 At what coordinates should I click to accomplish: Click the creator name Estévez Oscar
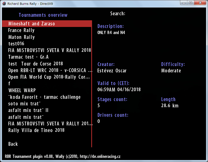[x=112, y=70]
